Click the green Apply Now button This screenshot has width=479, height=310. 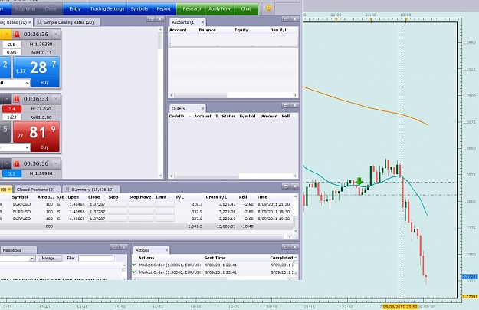[220, 8]
